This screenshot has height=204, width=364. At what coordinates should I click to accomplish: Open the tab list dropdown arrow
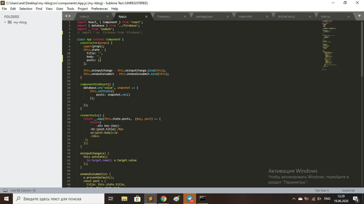[x=359, y=16]
